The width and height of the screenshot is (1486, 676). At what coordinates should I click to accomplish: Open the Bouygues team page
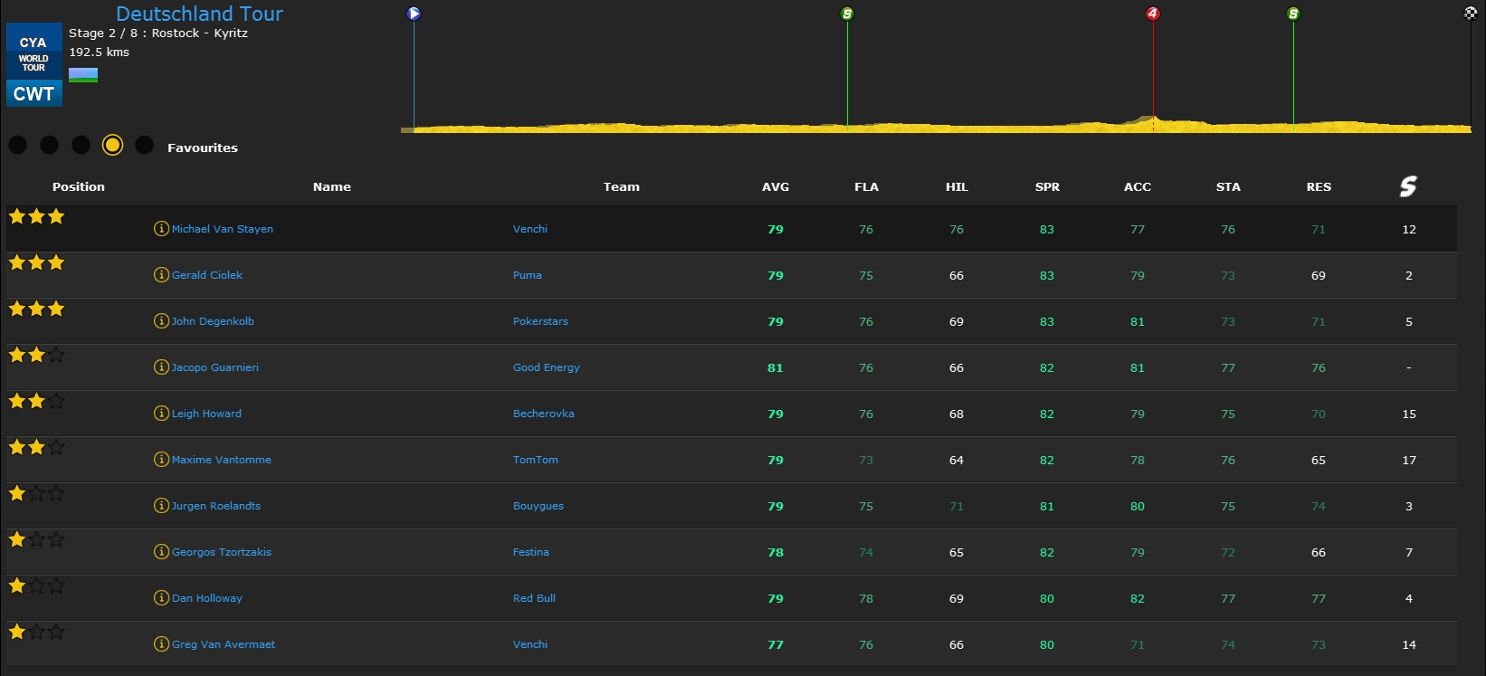tap(538, 506)
